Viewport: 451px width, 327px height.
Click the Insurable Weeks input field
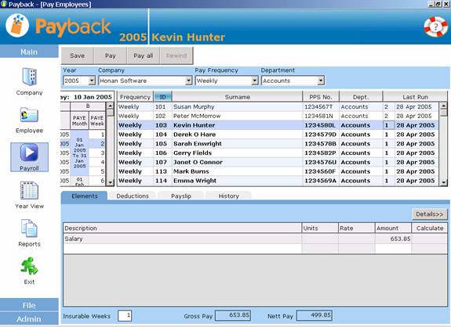coord(125,316)
